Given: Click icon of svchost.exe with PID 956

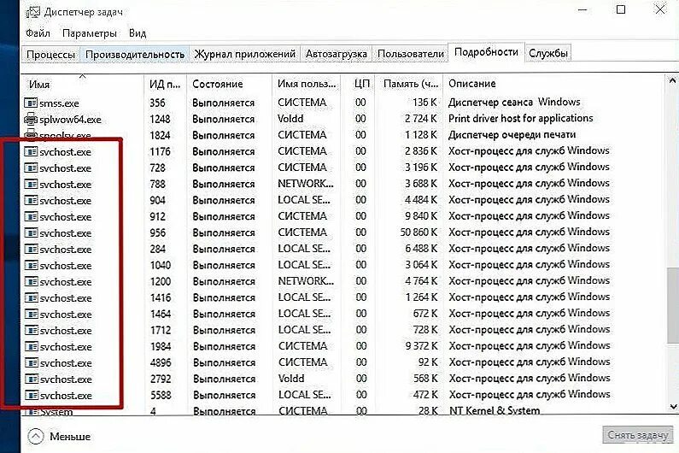Looking at the screenshot, I should tap(31, 232).
